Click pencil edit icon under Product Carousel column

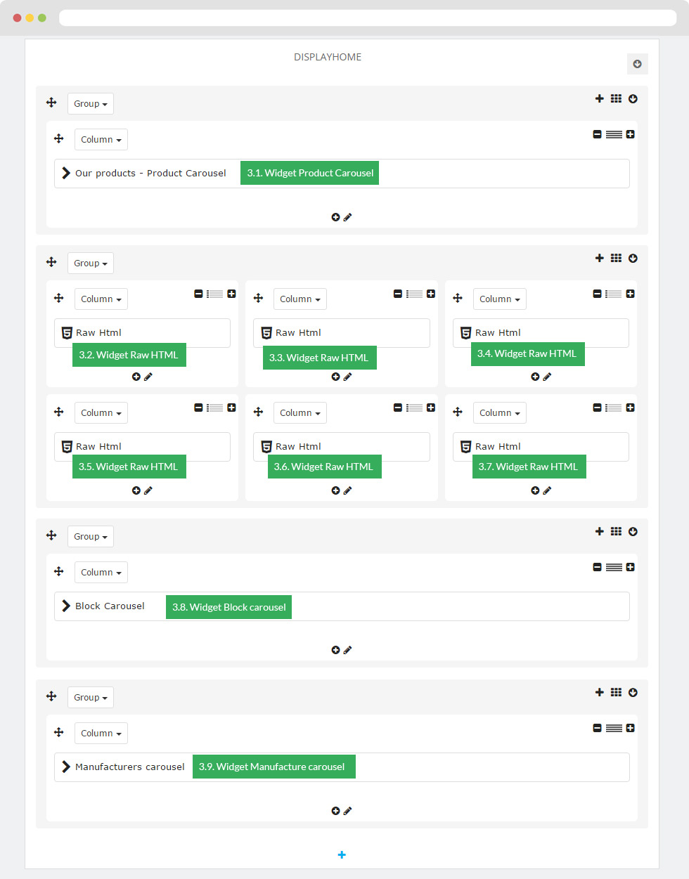(x=347, y=217)
